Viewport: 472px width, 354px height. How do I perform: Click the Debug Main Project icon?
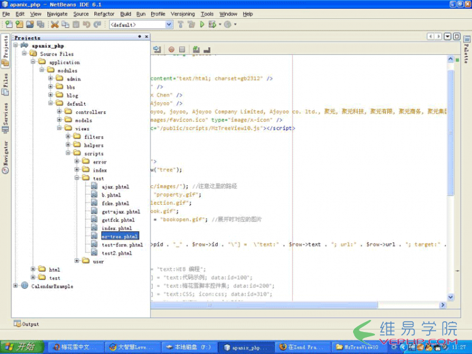tap(212, 25)
